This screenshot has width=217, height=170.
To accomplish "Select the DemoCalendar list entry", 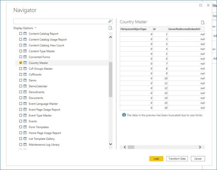I will coord(38,86).
